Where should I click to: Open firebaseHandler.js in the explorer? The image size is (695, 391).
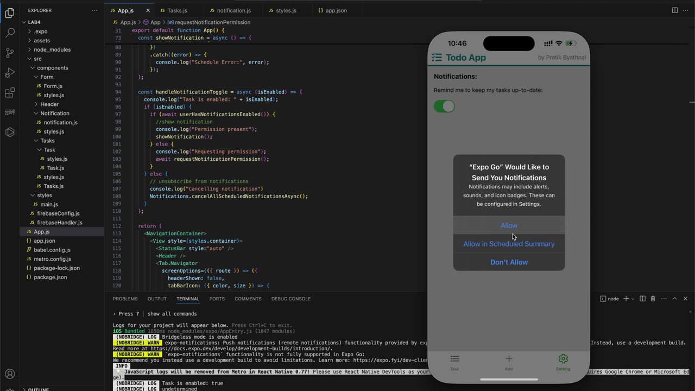click(60, 223)
